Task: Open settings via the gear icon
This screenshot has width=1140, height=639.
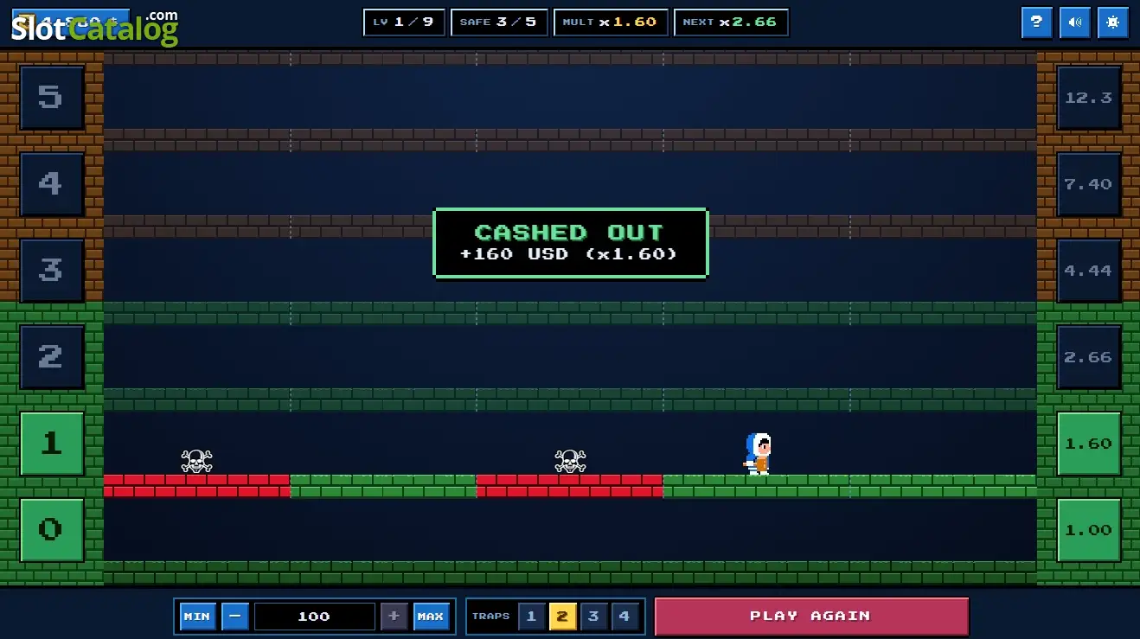Action: [1112, 22]
